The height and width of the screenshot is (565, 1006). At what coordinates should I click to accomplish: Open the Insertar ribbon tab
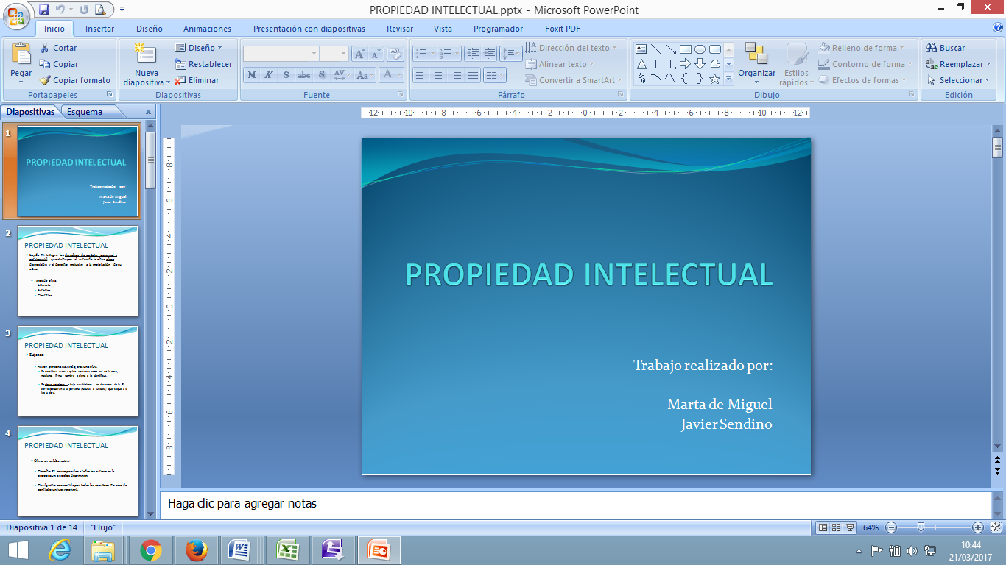tap(99, 29)
